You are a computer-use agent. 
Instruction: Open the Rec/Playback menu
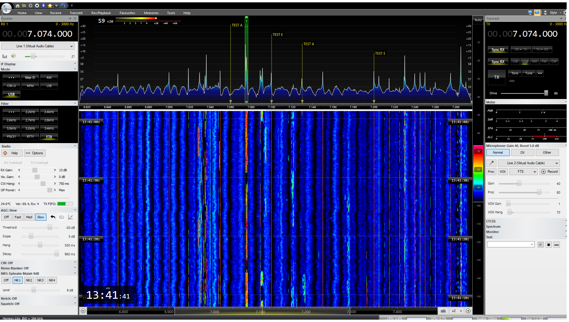tap(101, 13)
